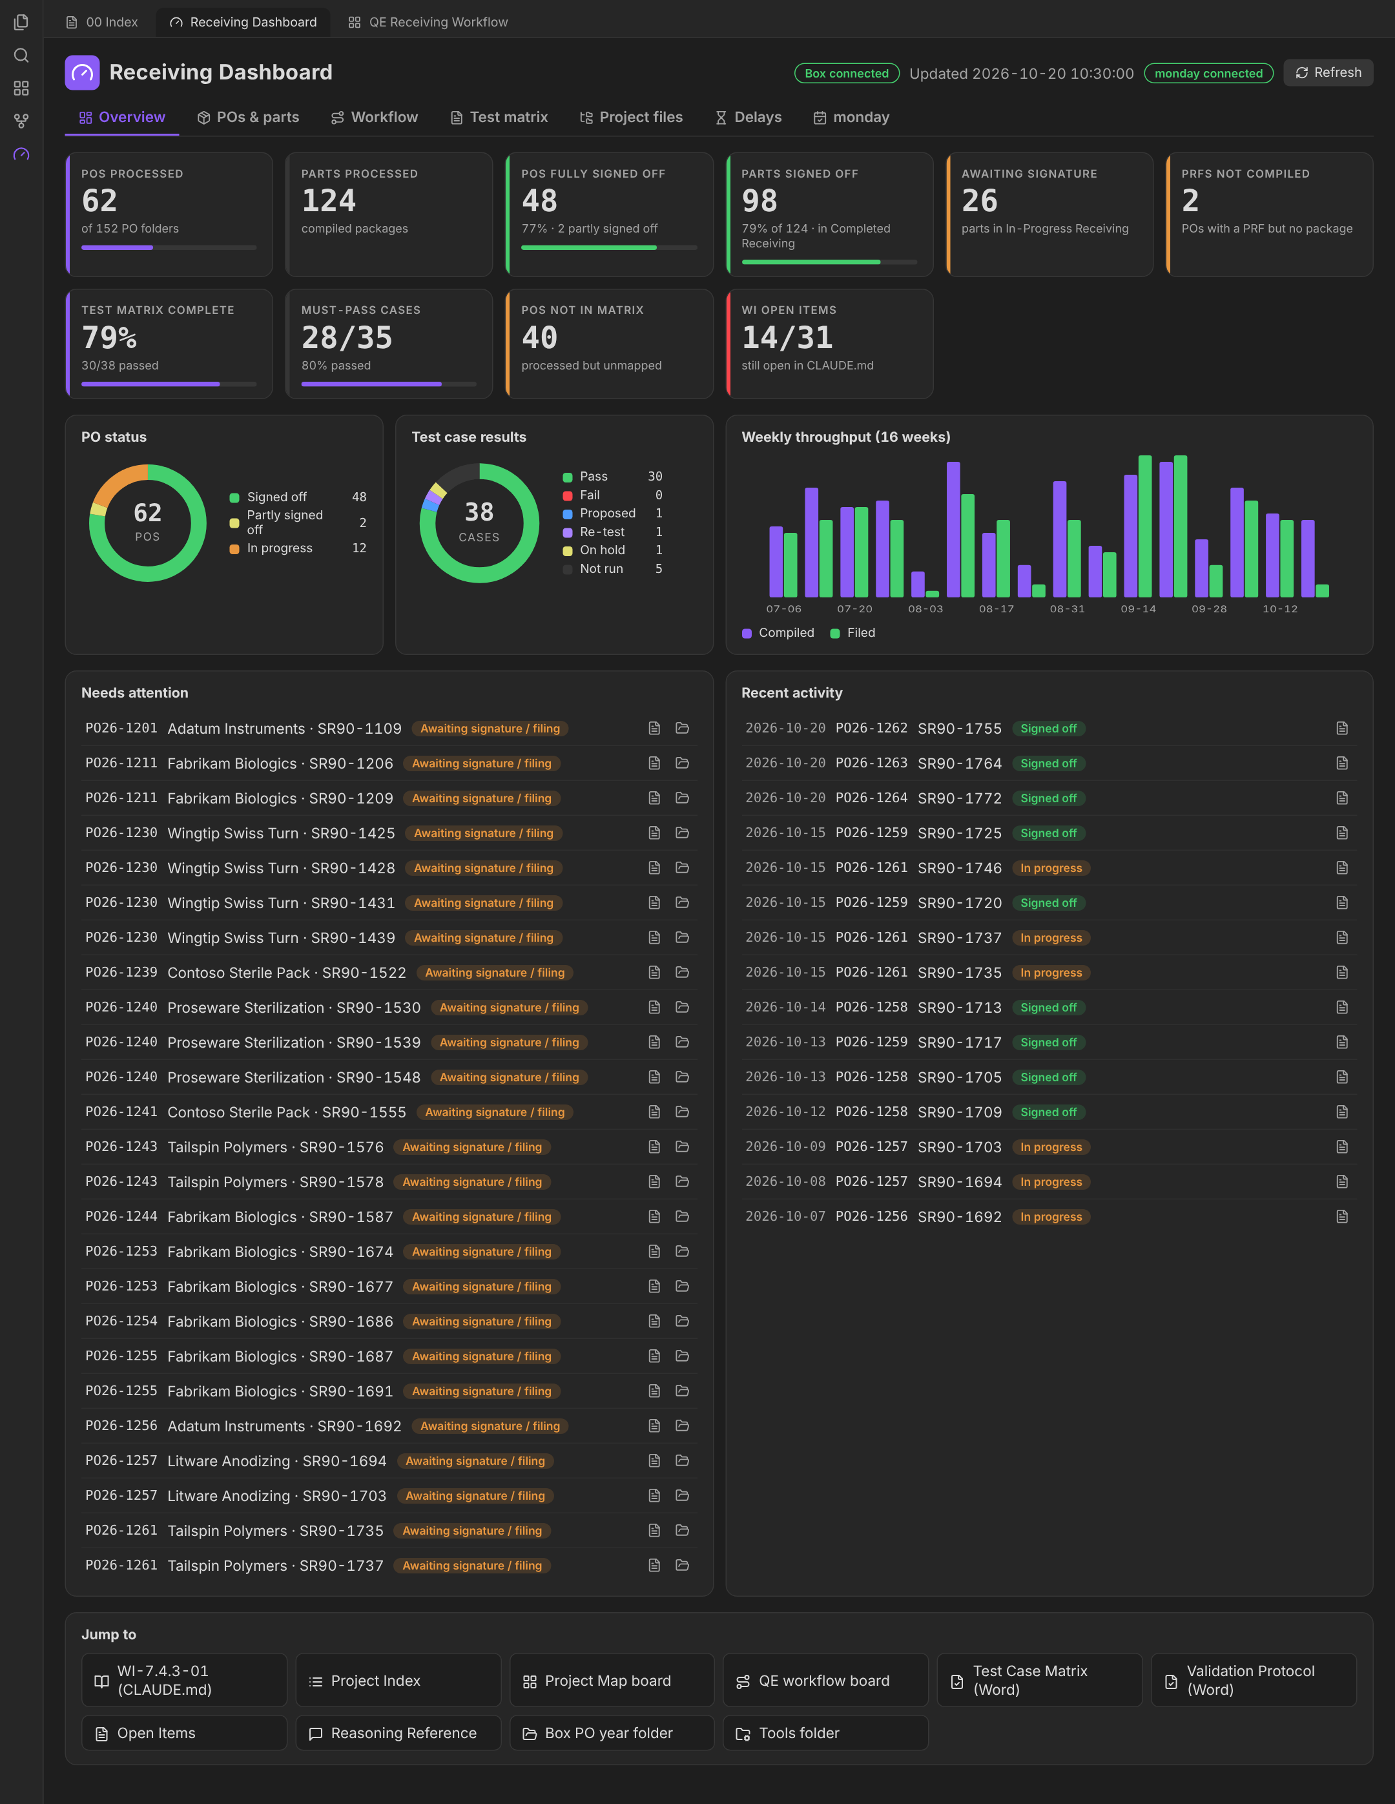The height and width of the screenshot is (1804, 1395).
Task: Jump to QE workflow board
Action: point(825,1680)
